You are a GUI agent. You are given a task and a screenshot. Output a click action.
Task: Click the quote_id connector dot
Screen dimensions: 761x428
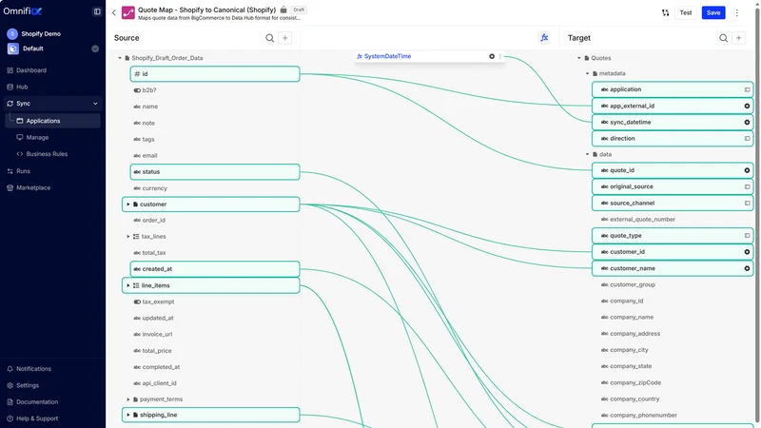point(747,170)
